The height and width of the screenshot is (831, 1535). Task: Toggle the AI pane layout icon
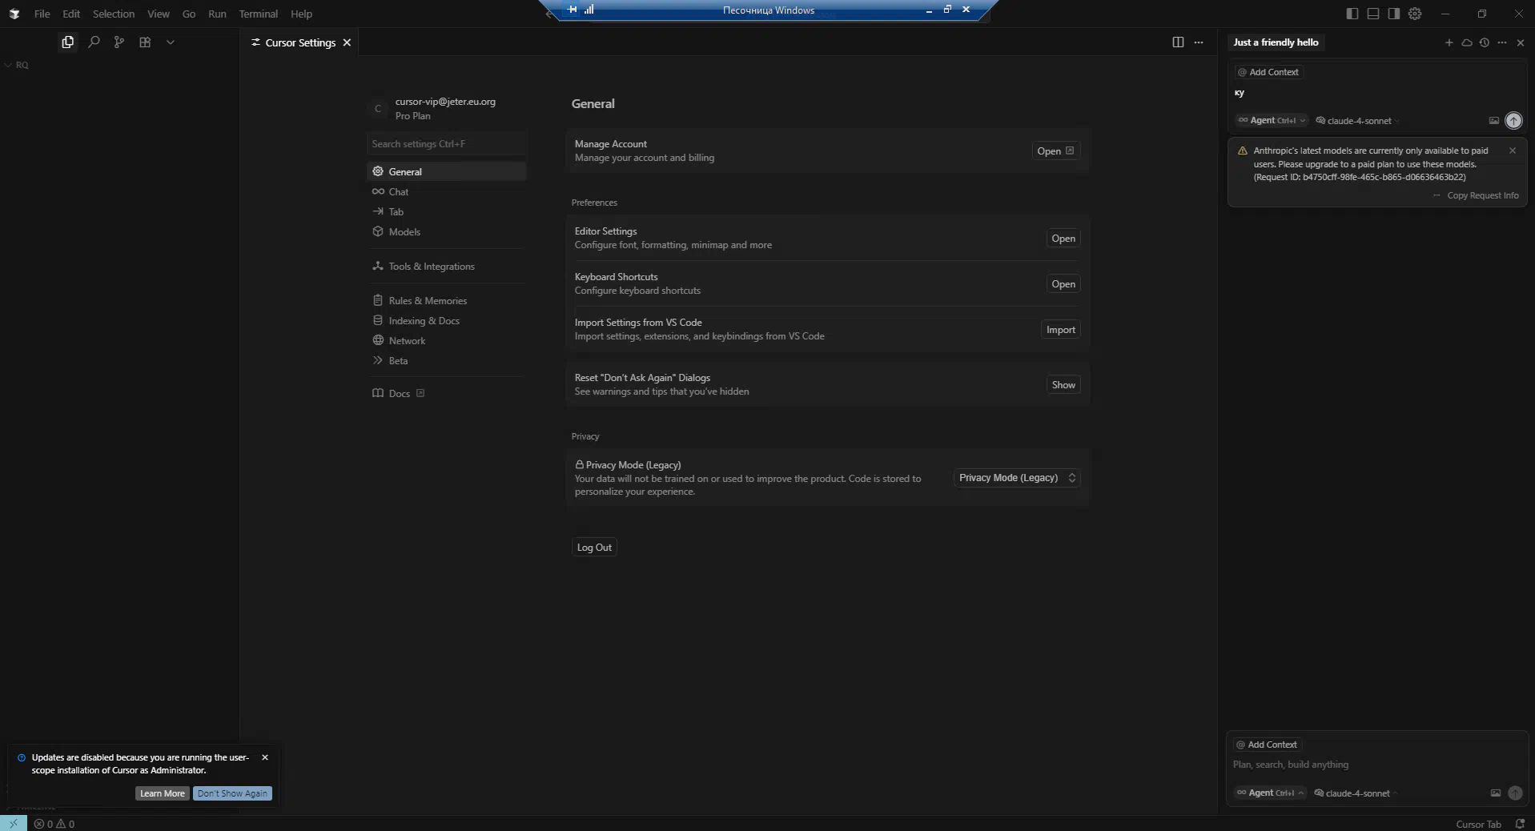coord(1394,14)
